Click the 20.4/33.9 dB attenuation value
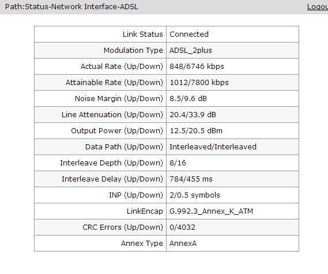This screenshot has height=274, width=328. (x=193, y=114)
